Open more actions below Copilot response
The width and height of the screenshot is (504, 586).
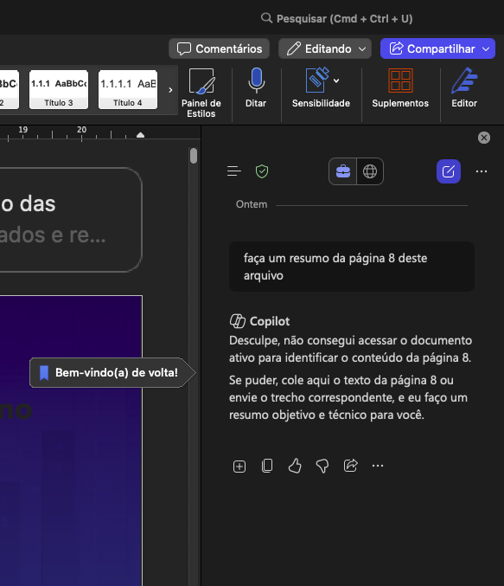(x=378, y=466)
